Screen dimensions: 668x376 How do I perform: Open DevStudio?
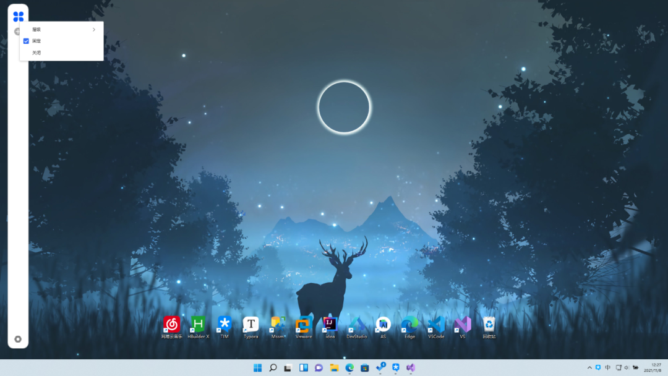click(357, 324)
